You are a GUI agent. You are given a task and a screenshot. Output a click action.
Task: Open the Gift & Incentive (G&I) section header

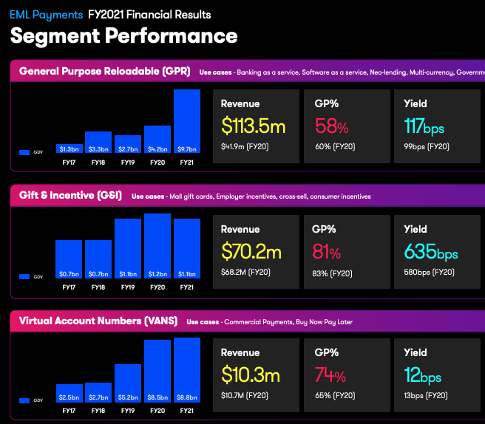pos(70,196)
